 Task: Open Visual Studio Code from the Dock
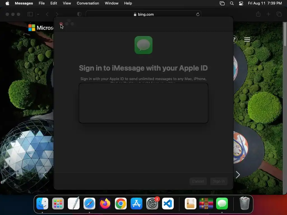click(x=168, y=204)
